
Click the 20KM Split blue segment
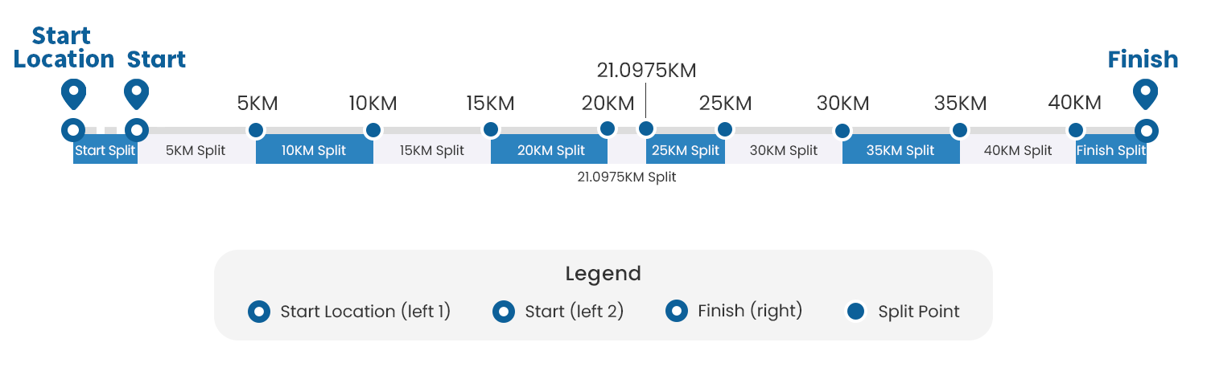[x=549, y=150]
